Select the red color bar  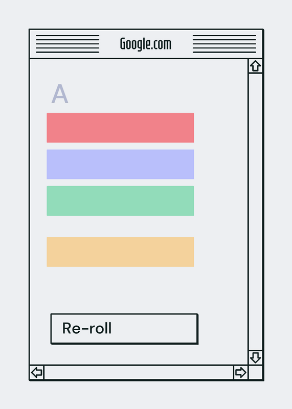pos(120,128)
